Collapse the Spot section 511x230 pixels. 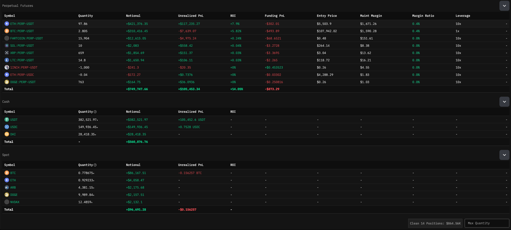click(x=504, y=155)
